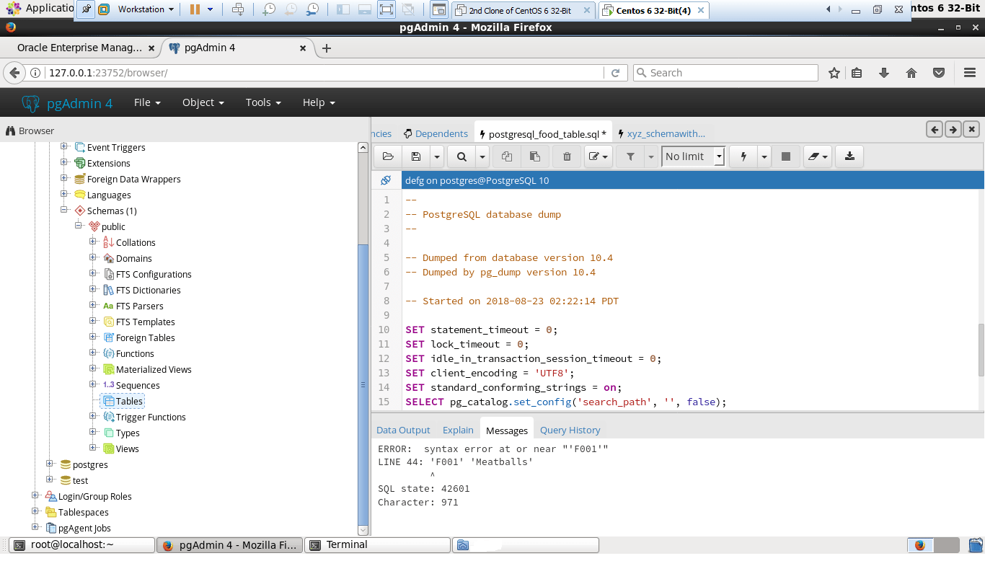The width and height of the screenshot is (985, 561).
Task: Open a new Firefox tab
Action: (327, 48)
